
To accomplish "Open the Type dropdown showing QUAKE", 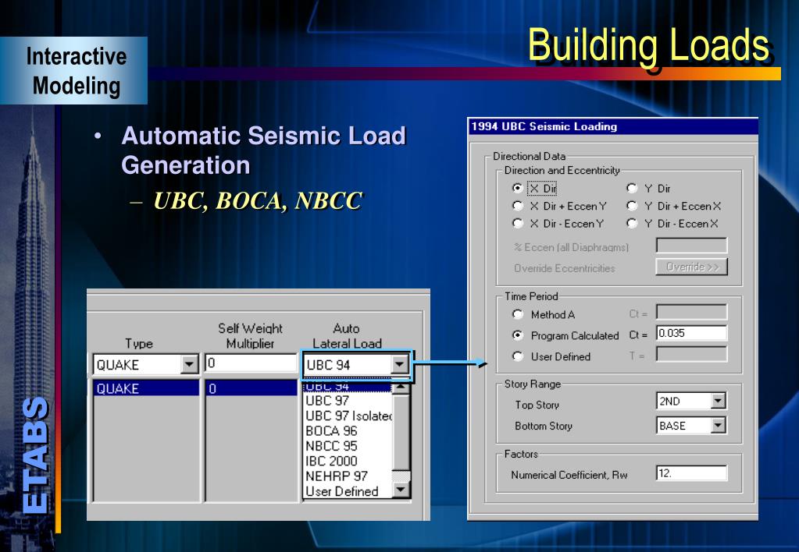I will pyautogui.click(x=189, y=364).
